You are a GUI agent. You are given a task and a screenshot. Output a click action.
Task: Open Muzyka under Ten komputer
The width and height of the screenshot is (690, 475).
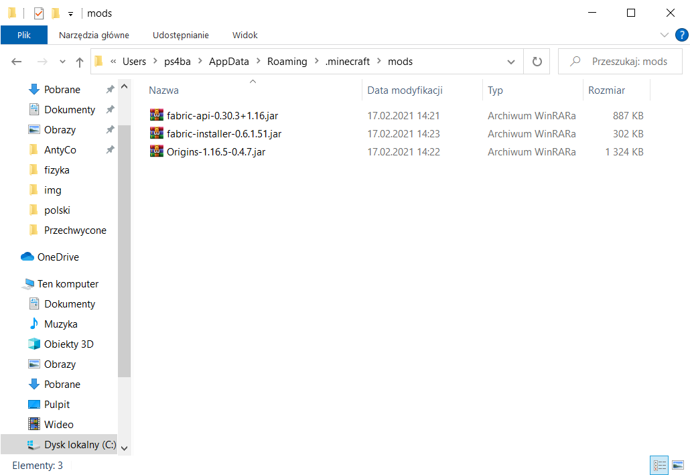(x=61, y=324)
